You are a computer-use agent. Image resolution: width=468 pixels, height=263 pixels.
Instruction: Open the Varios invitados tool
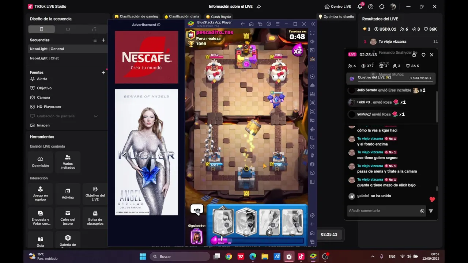pos(68,162)
